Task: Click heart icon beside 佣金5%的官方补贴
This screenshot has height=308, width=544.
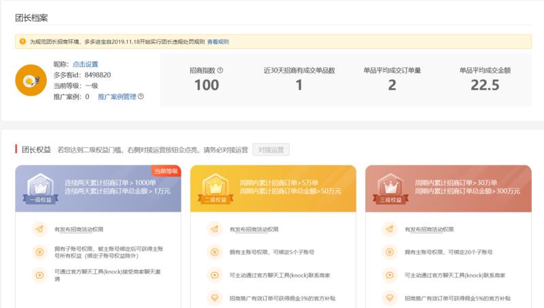Action: pos(390,298)
